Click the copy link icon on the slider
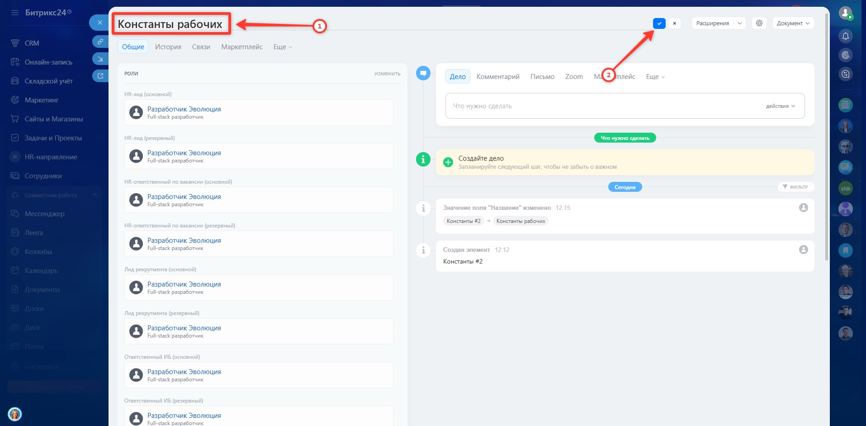Screen dimensions: 866x426 tap(100, 42)
